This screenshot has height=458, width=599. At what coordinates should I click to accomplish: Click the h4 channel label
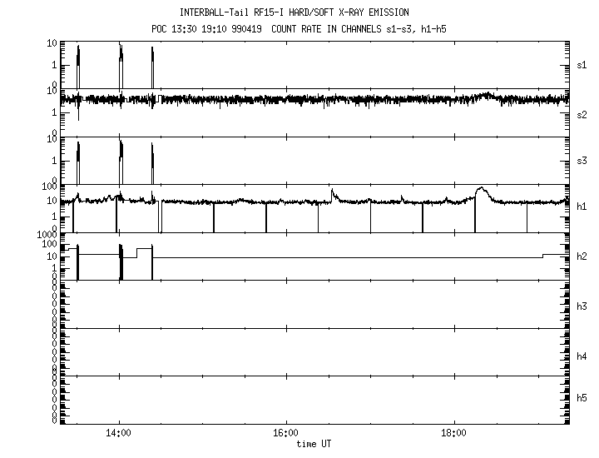[582, 356]
